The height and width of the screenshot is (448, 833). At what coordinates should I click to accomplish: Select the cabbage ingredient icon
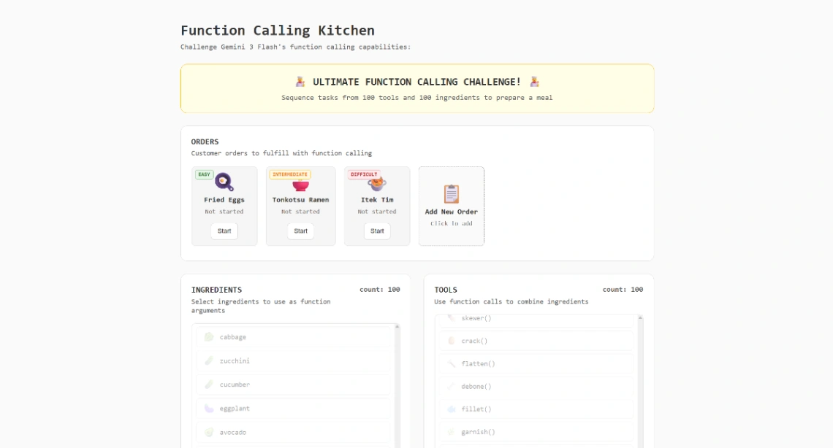(x=208, y=336)
